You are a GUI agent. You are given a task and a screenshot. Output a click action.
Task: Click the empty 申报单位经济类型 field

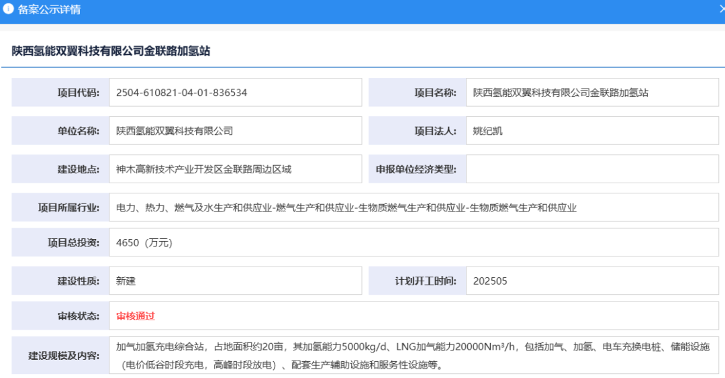tap(592, 169)
